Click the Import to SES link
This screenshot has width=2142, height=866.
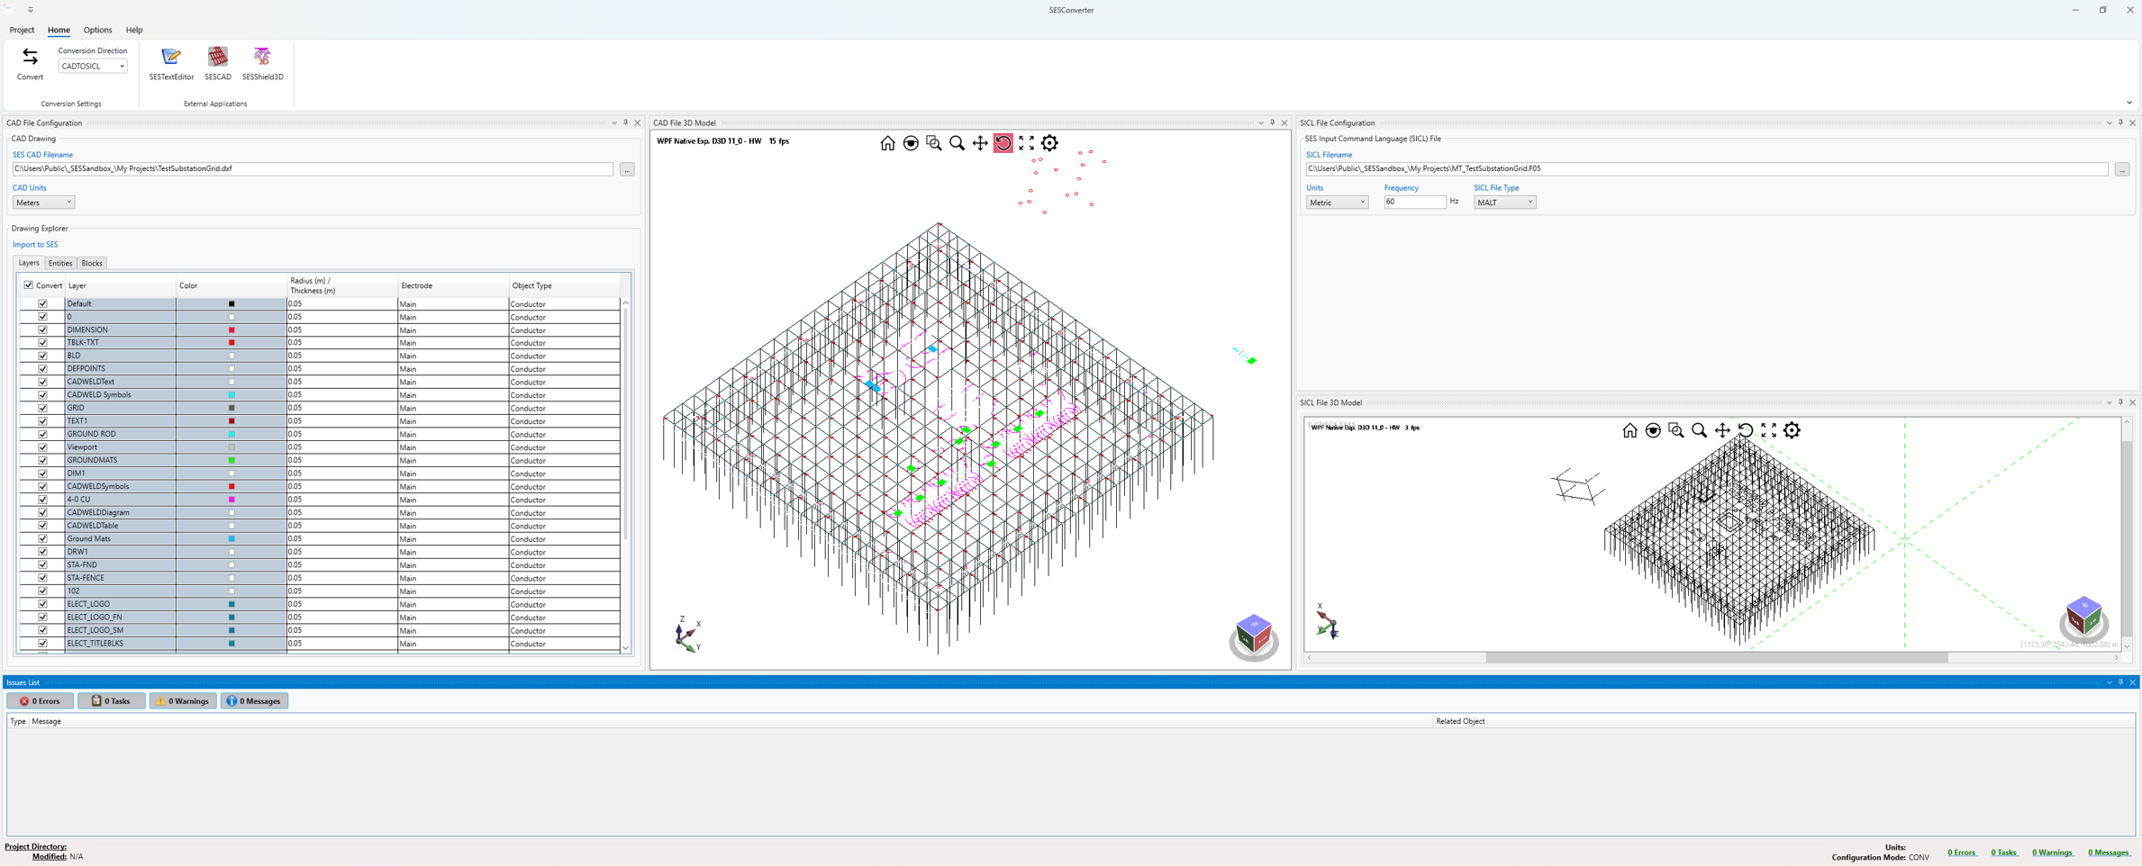[35, 245]
